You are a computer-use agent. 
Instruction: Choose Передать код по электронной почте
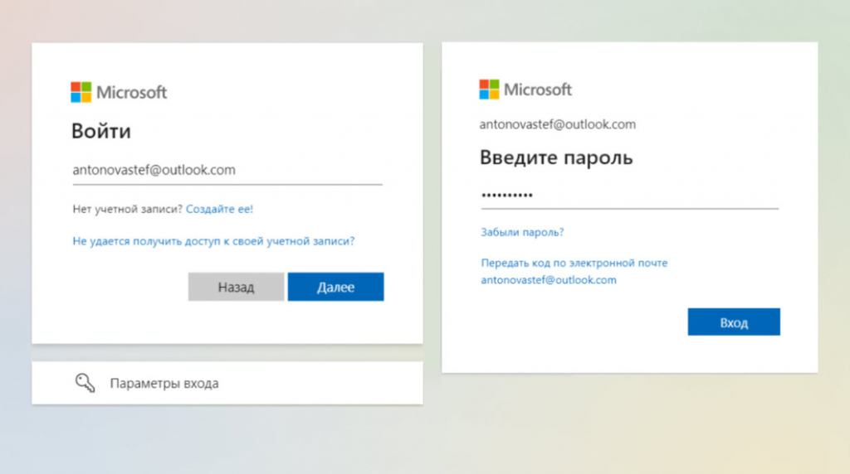pyautogui.click(x=574, y=271)
